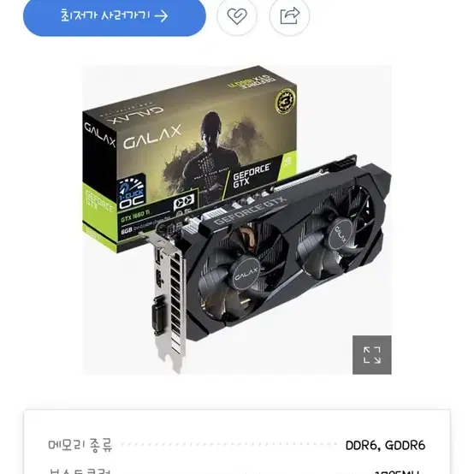Open the GALAX graphics card product photo
The image size is (474, 474).
coord(237,220)
